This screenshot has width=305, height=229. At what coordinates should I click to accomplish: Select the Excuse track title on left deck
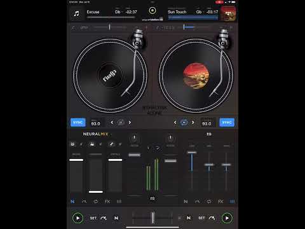click(93, 12)
